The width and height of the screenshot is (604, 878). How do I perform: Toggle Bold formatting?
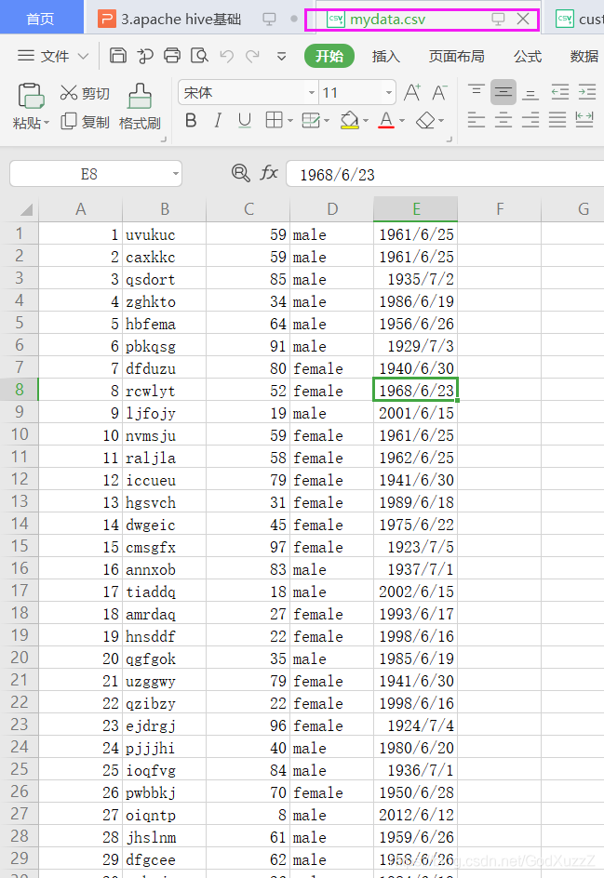tap(191, 120)
